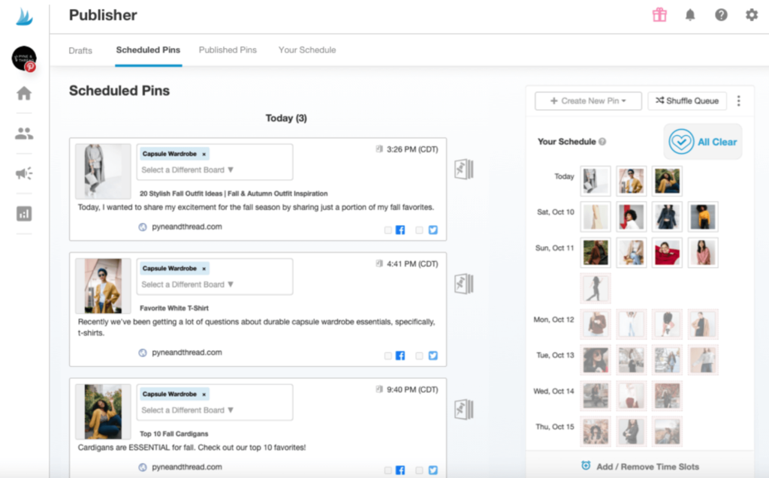This screenshot has height=478, width=769.
Task: Open pyneandthread.com link on the White T-Shirt pin
Action: (x=187, y=353)
